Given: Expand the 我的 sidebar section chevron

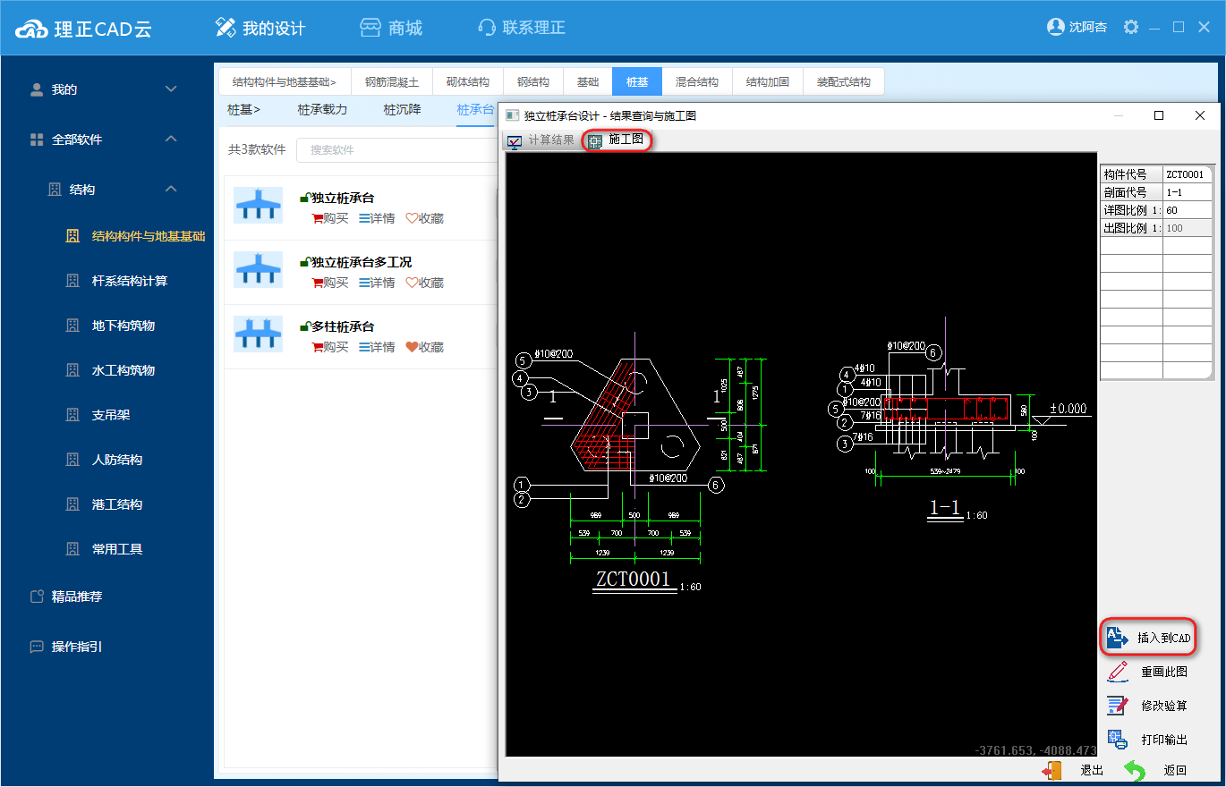Looking at the screenshot, I should [x=172, y=89].
